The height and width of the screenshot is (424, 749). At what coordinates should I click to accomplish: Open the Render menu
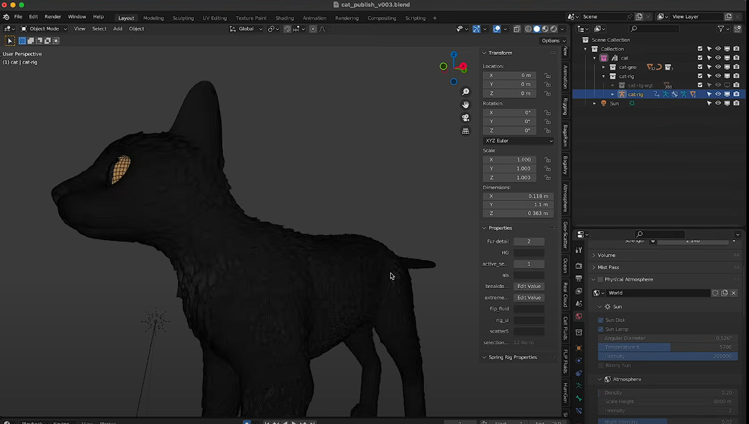[x=53, y=17]
